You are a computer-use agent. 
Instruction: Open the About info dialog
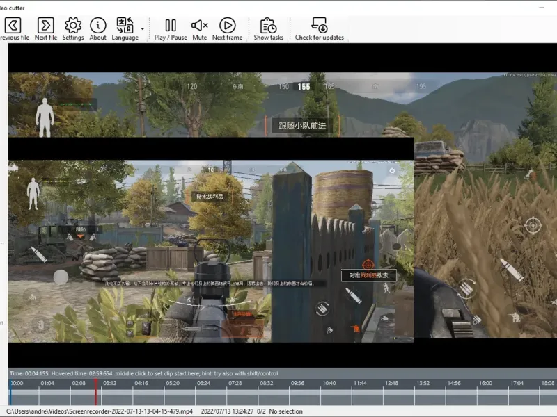(x=98, y=26)
